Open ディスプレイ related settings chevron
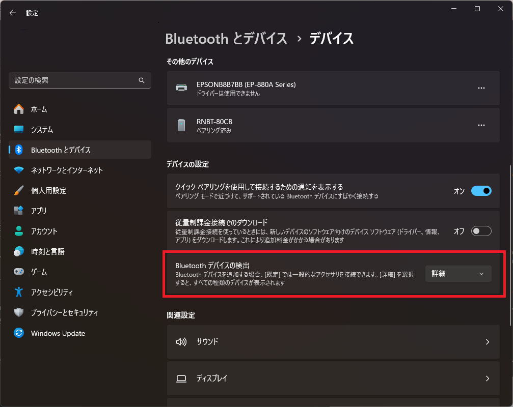The image size is (513, 407). pyautogui.click(x=488, y=379)
